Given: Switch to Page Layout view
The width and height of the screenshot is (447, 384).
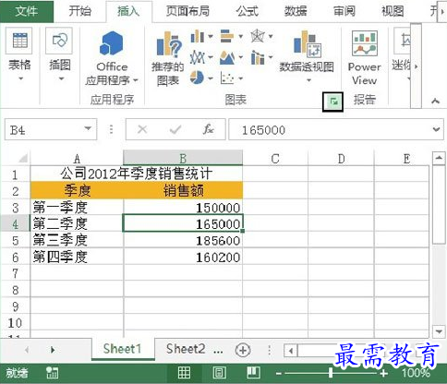Looking at the screenshot, I should [x=219, y=373].
